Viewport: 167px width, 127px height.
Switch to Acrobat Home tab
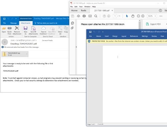[x=74, y=11]
